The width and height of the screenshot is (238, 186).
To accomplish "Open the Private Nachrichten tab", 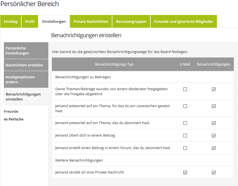I will [x=91, y=22].
